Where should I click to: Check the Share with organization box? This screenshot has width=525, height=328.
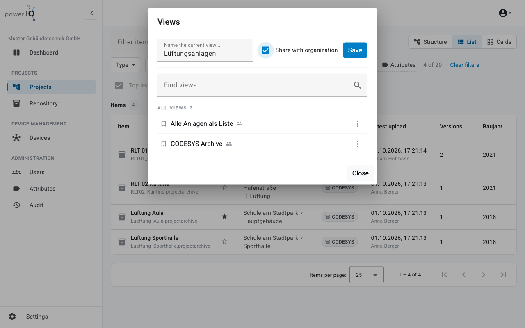[265, 50]
